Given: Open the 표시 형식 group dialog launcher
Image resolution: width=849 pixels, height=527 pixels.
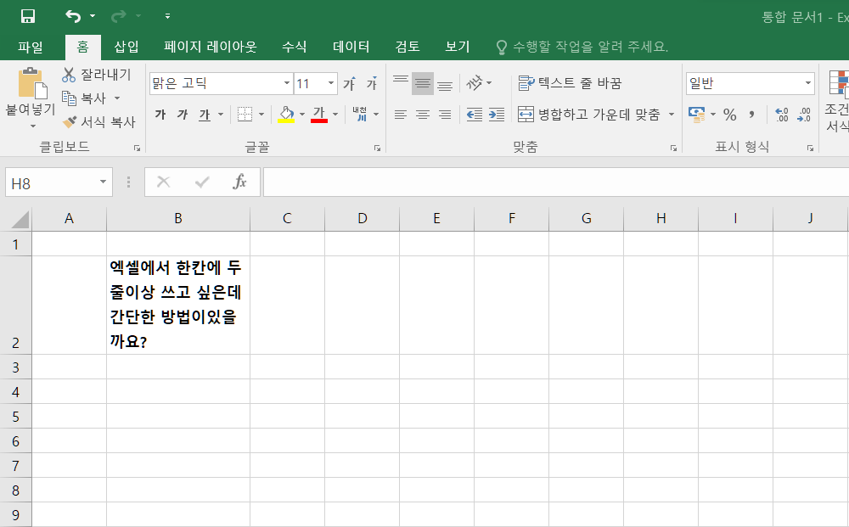Looking at the screenshot, I should 810,148.
